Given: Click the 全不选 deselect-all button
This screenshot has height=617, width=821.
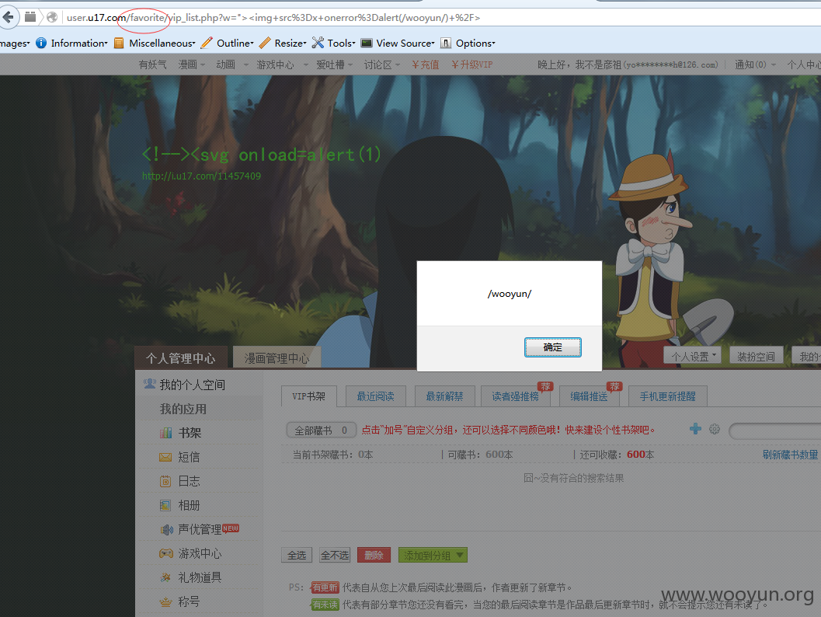Looking at the screenshot, I should click(335, 555).
